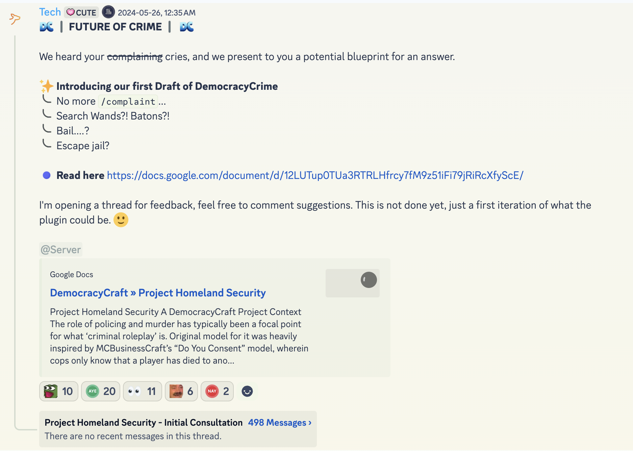
Task: Click the orange reply arrow icon
Action: coord(15,19)
